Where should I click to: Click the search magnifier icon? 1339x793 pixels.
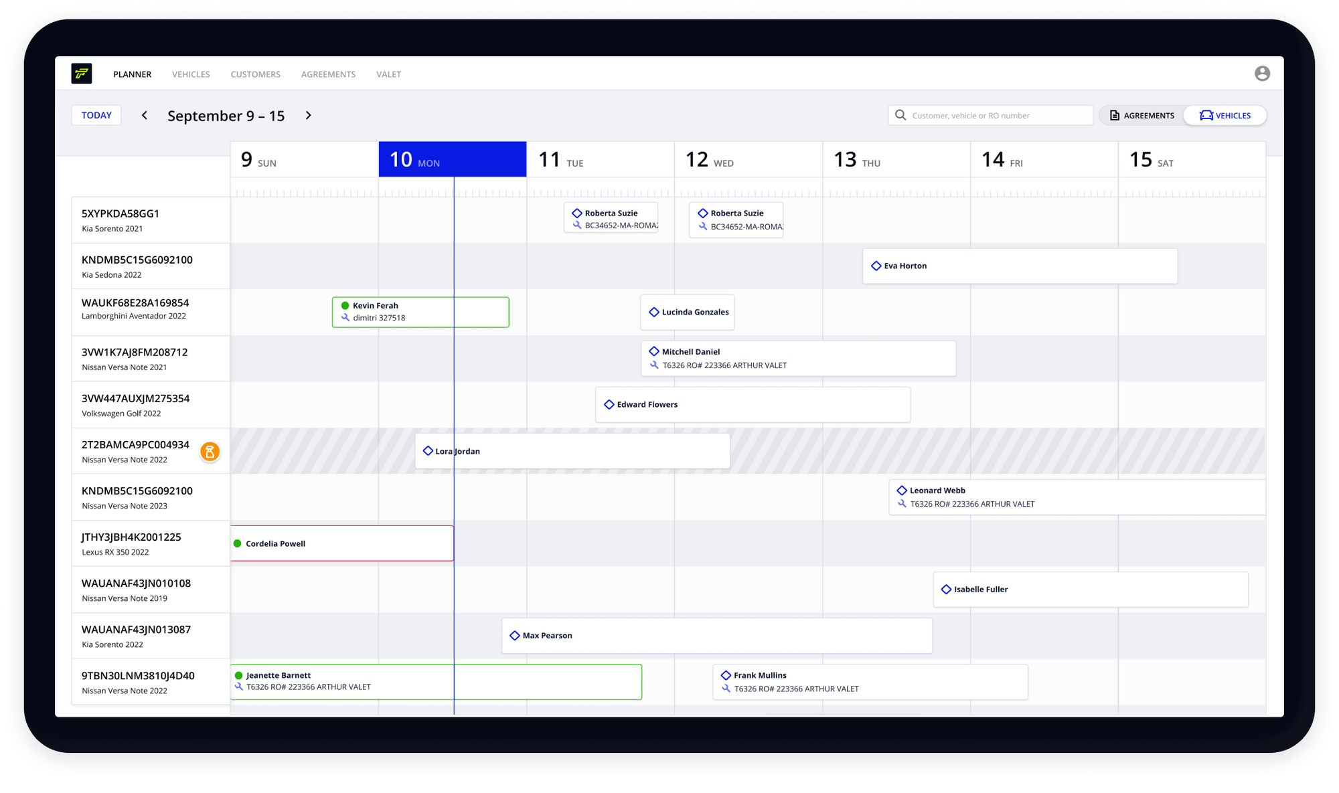coord(900,115)
